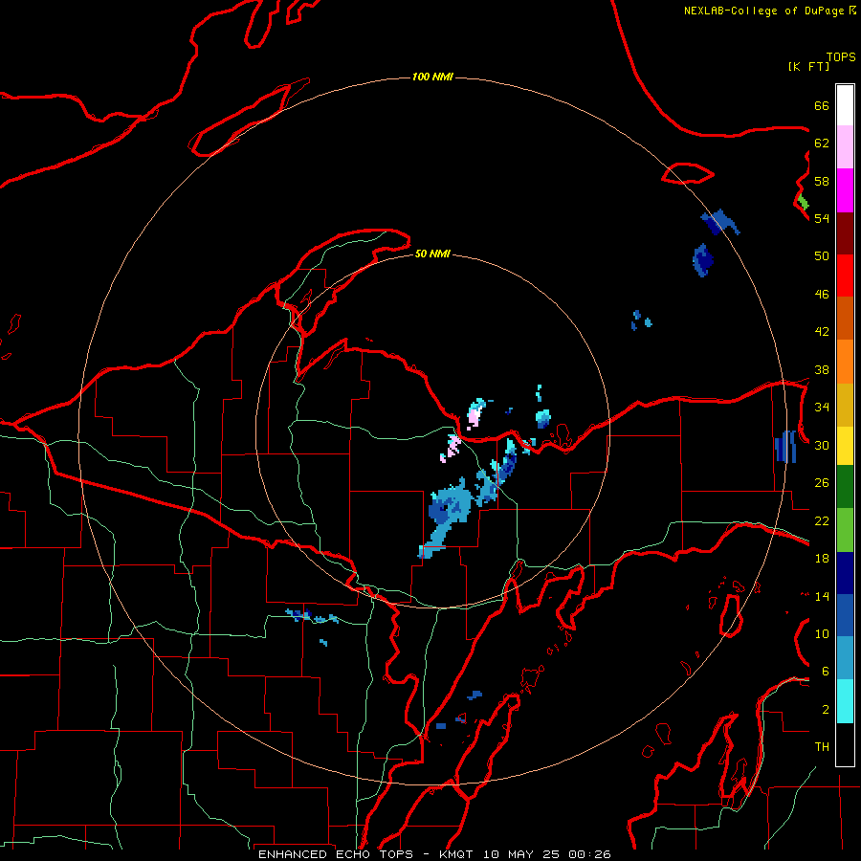Click the legend value 18
Screen dimensions: 861x861
822,559
